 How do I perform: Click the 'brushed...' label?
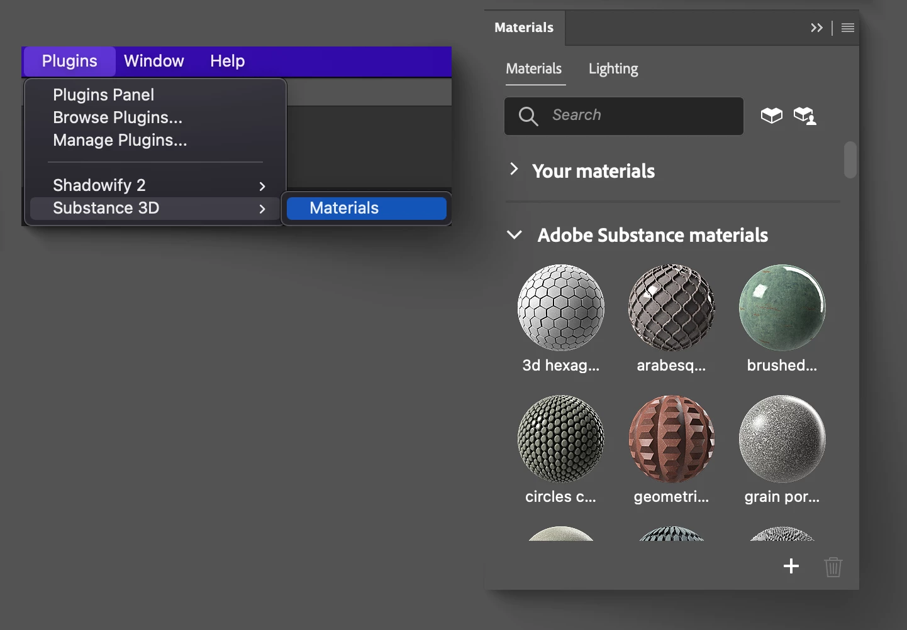[782, 366]
